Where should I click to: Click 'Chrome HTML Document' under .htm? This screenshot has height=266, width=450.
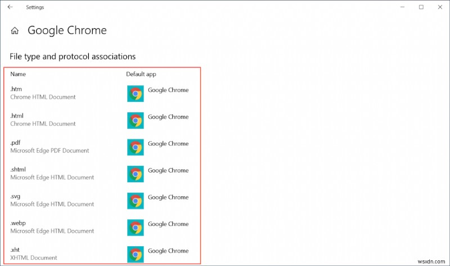pyautogui.click(x=43, y=97)
